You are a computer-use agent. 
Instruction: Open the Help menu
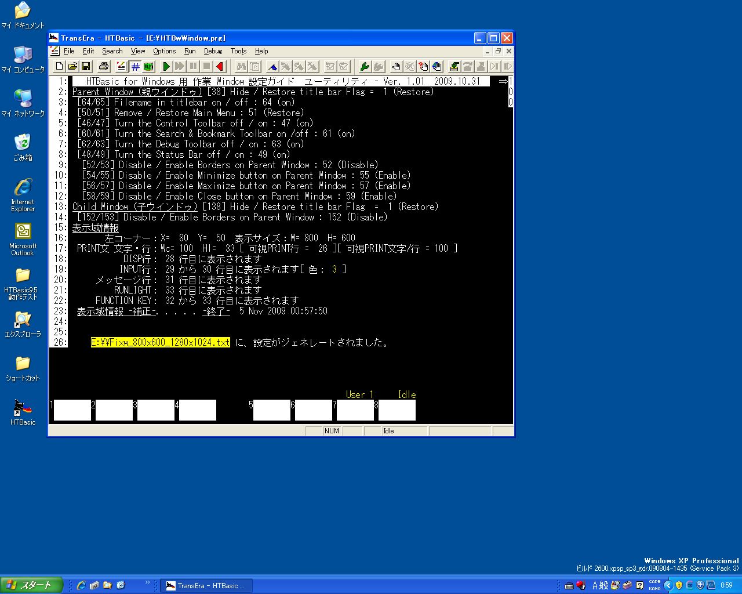coord(261,51)
